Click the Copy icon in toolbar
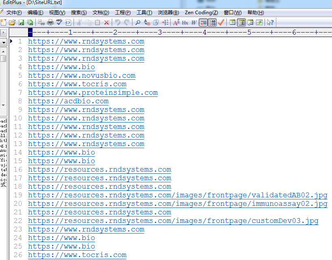Viewport: 332px width, 260px height. pyautogui.click(x=89, y=22)
